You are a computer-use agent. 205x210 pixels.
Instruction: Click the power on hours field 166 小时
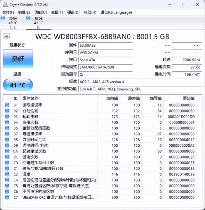tap(187, 74)
